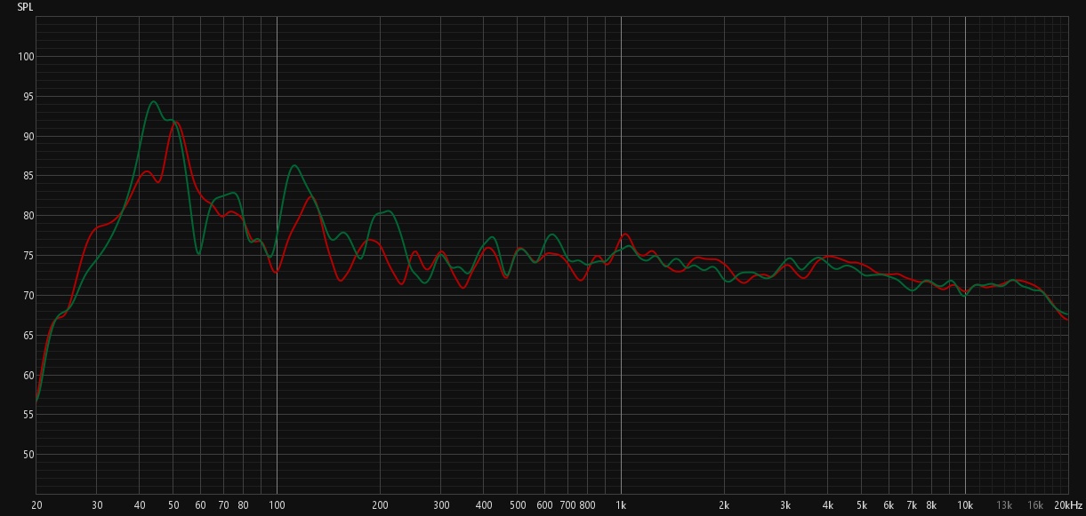Click the 90 value on SPL axis
Viewport: 1086px width, 516px height.
pos(28,137)
